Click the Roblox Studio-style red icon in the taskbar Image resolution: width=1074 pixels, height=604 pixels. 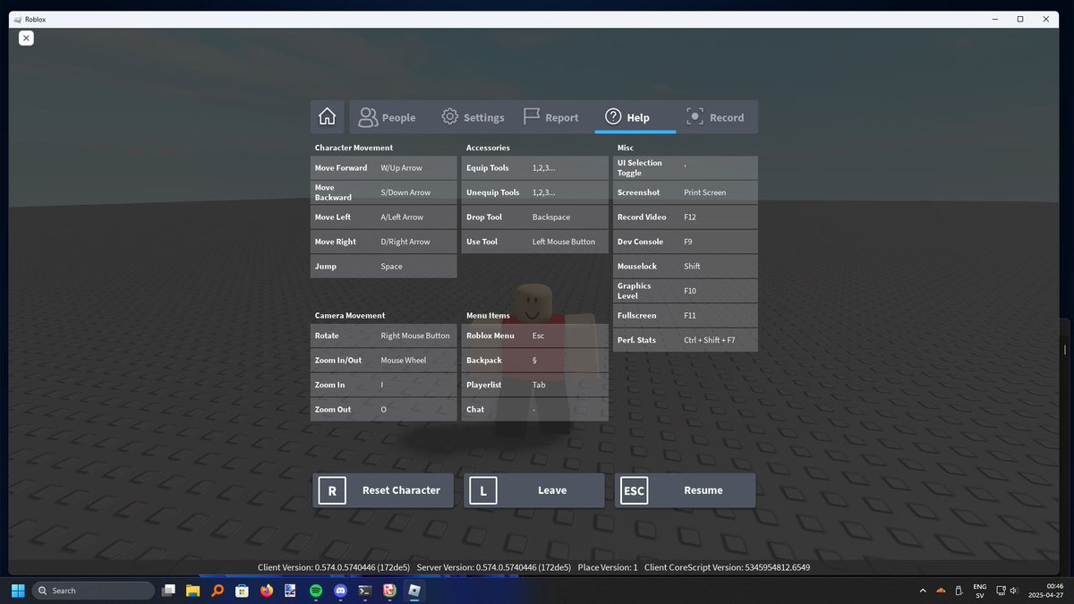click(x=389, y=591)
